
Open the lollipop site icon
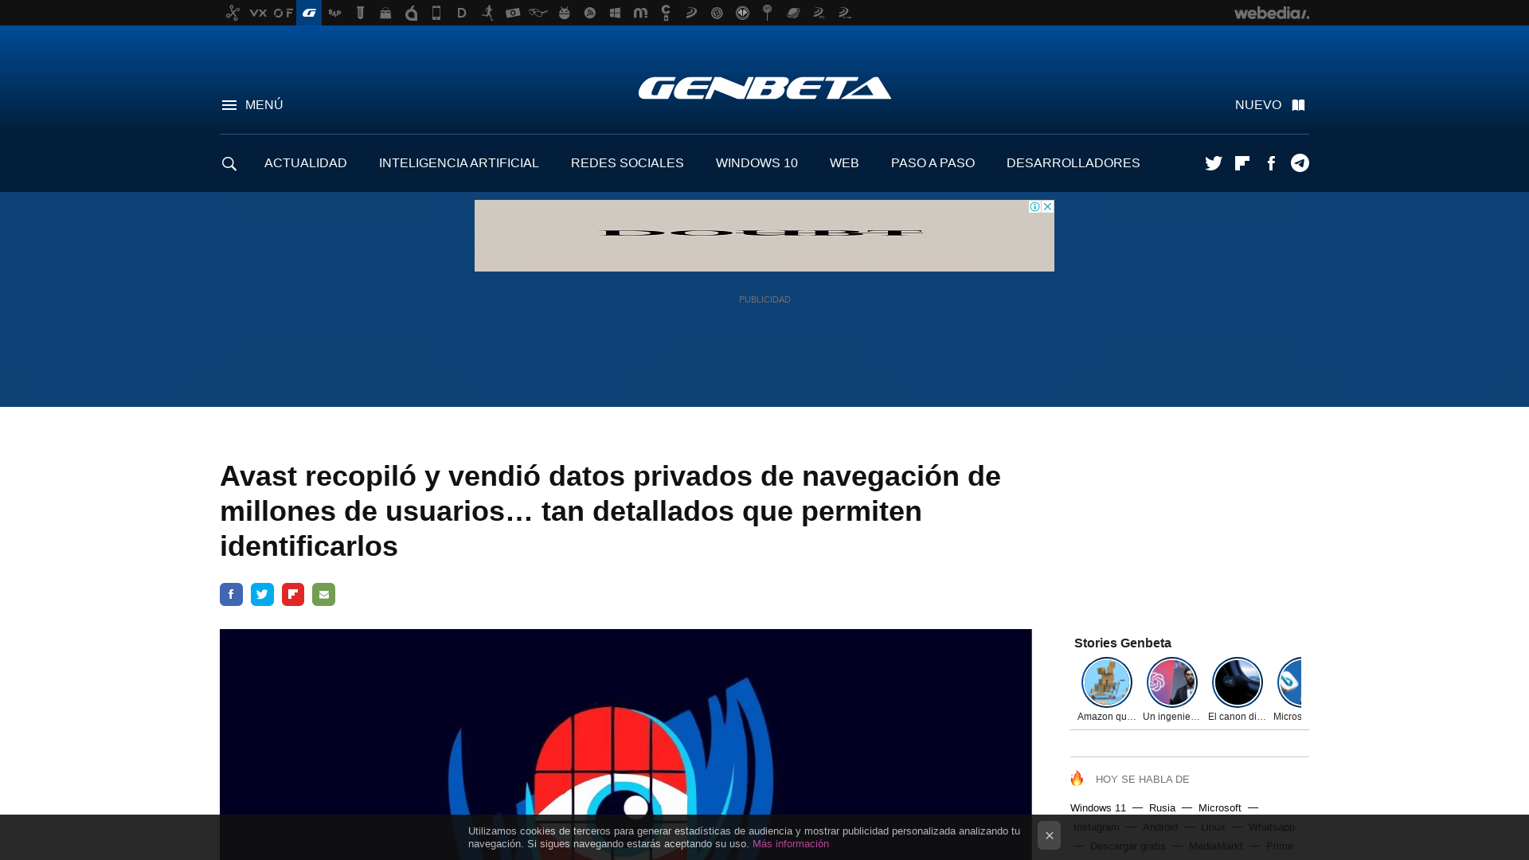(x=768, y=13)
